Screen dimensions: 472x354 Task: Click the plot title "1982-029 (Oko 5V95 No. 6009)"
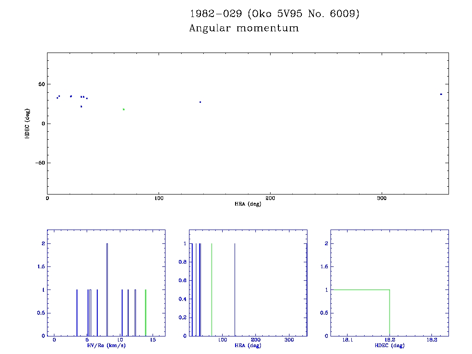[274, 14]
